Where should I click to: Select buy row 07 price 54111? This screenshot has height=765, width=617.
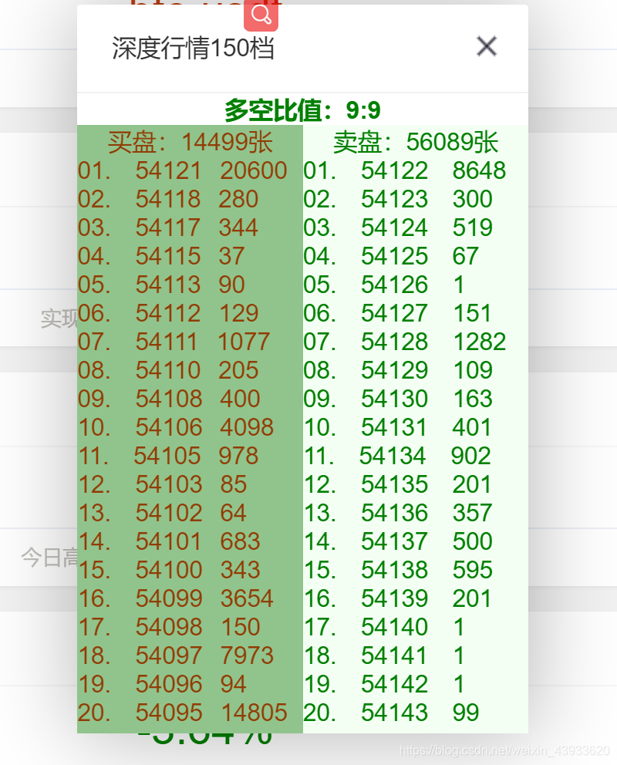[167, 342]
